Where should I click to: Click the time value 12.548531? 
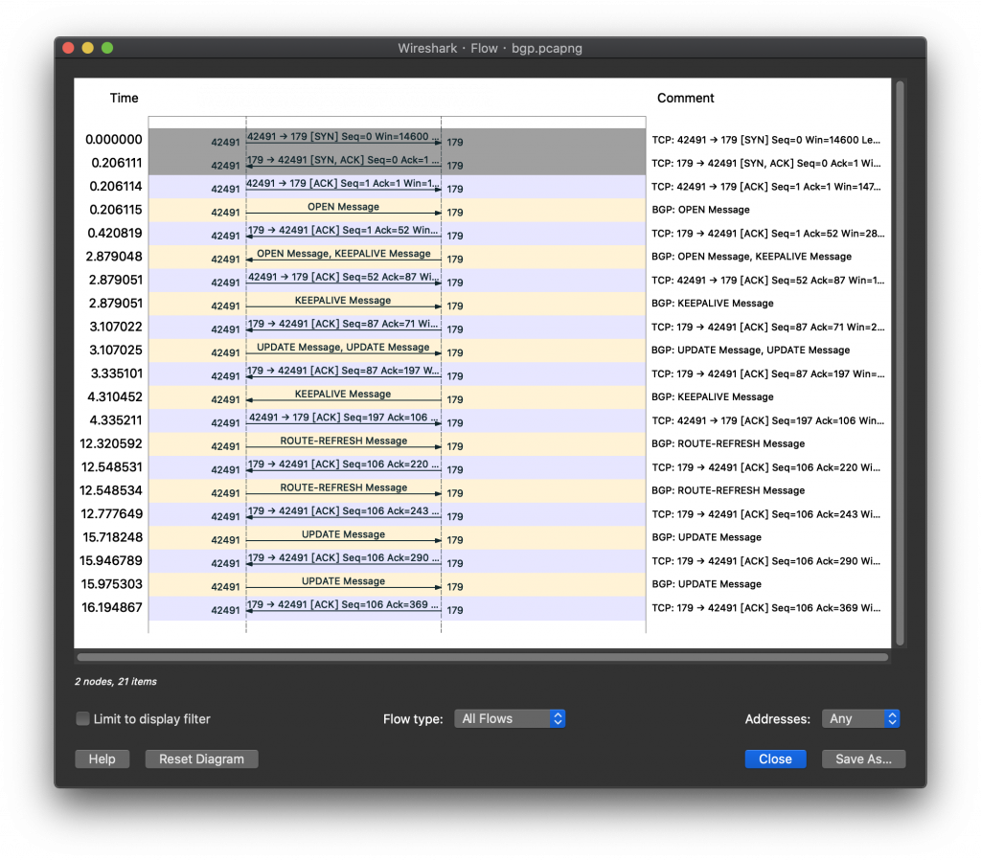(112, 467)
